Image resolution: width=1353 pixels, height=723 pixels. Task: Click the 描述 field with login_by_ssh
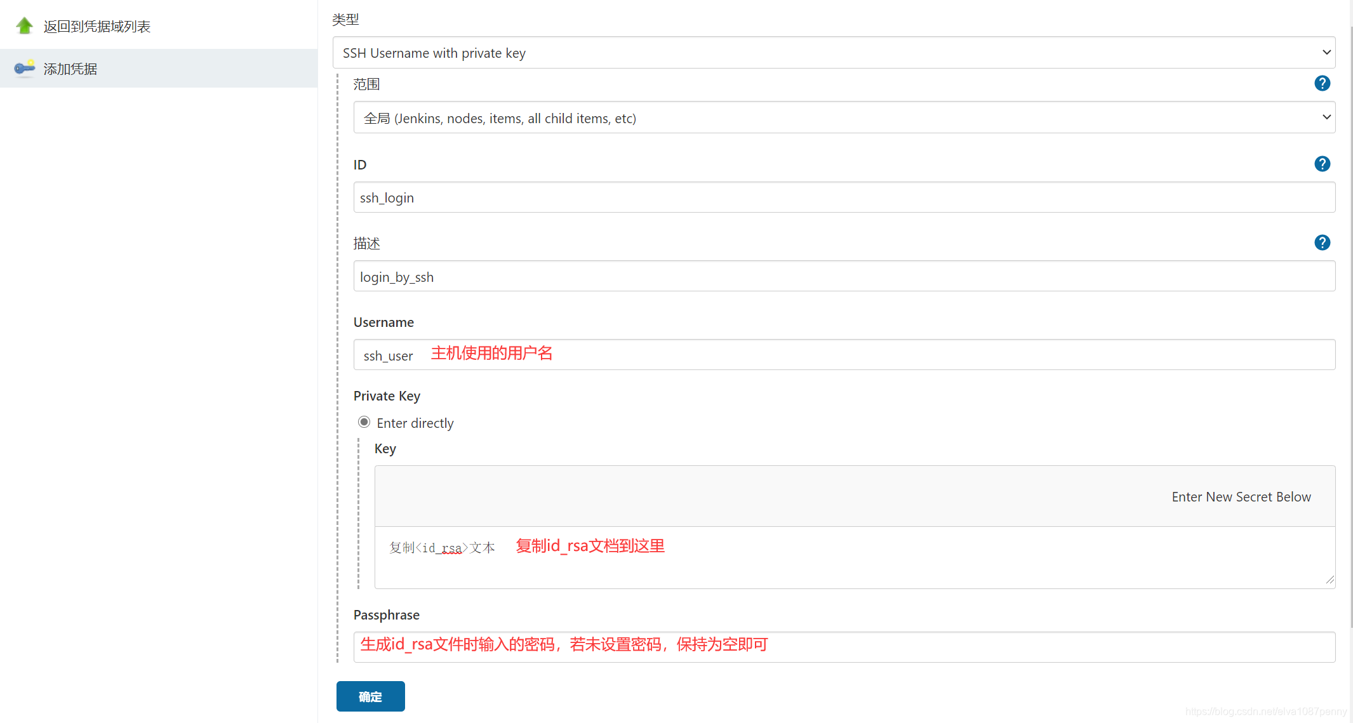pyautogui.click(x=843, y=277)
